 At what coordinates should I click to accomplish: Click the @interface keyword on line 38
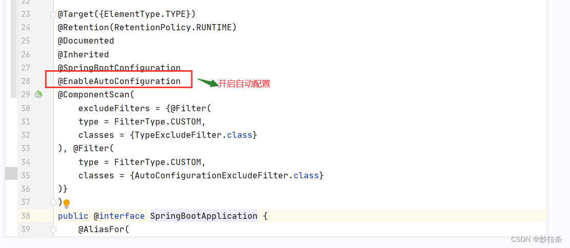[x=119, y=216]
